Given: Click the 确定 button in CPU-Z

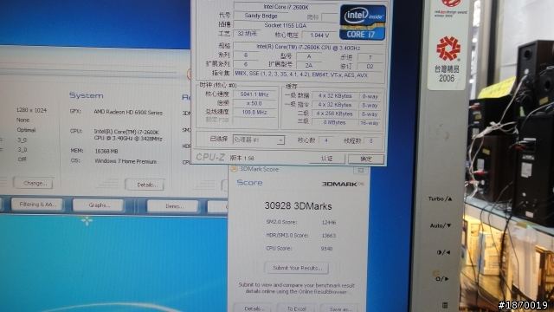Looking at the screenshot, I should [366, 159].
